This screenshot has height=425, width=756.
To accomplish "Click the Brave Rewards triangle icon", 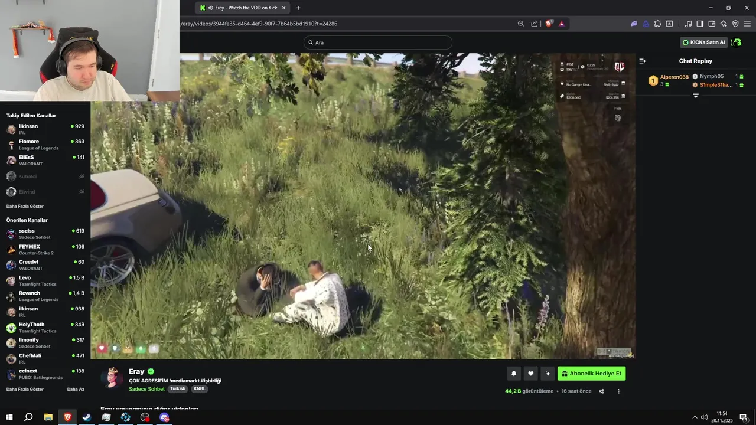I will coord(561,24).
